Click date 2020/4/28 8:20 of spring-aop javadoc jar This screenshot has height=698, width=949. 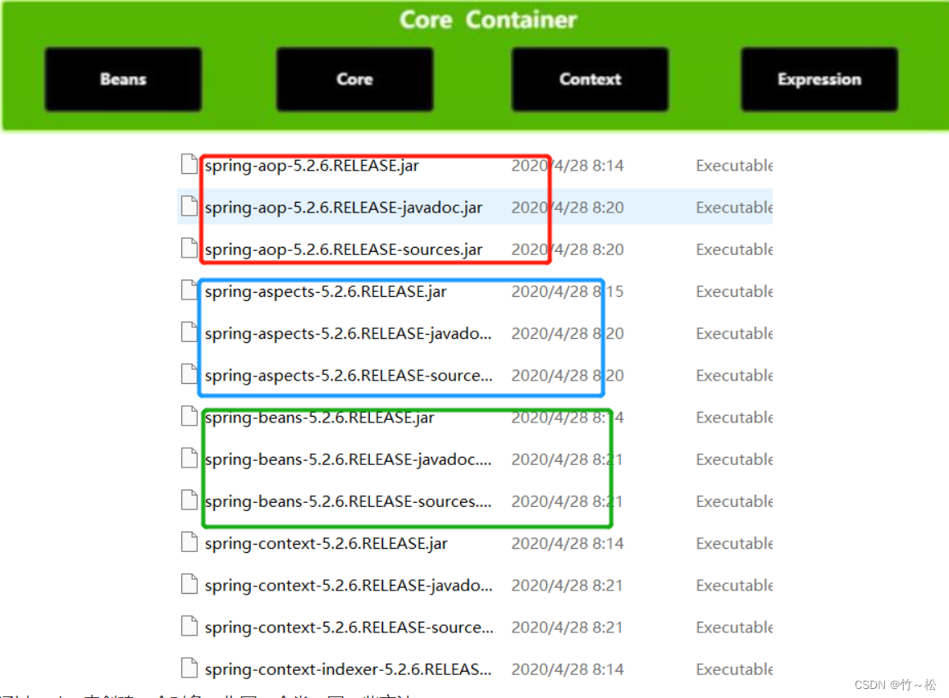click(x=567, y=208)
